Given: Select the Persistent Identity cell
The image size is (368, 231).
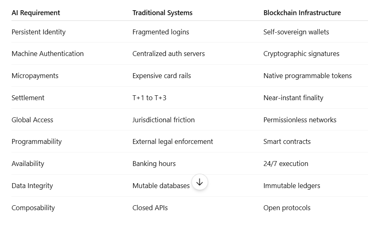Looking at the screenshot, I should [39, 32].
